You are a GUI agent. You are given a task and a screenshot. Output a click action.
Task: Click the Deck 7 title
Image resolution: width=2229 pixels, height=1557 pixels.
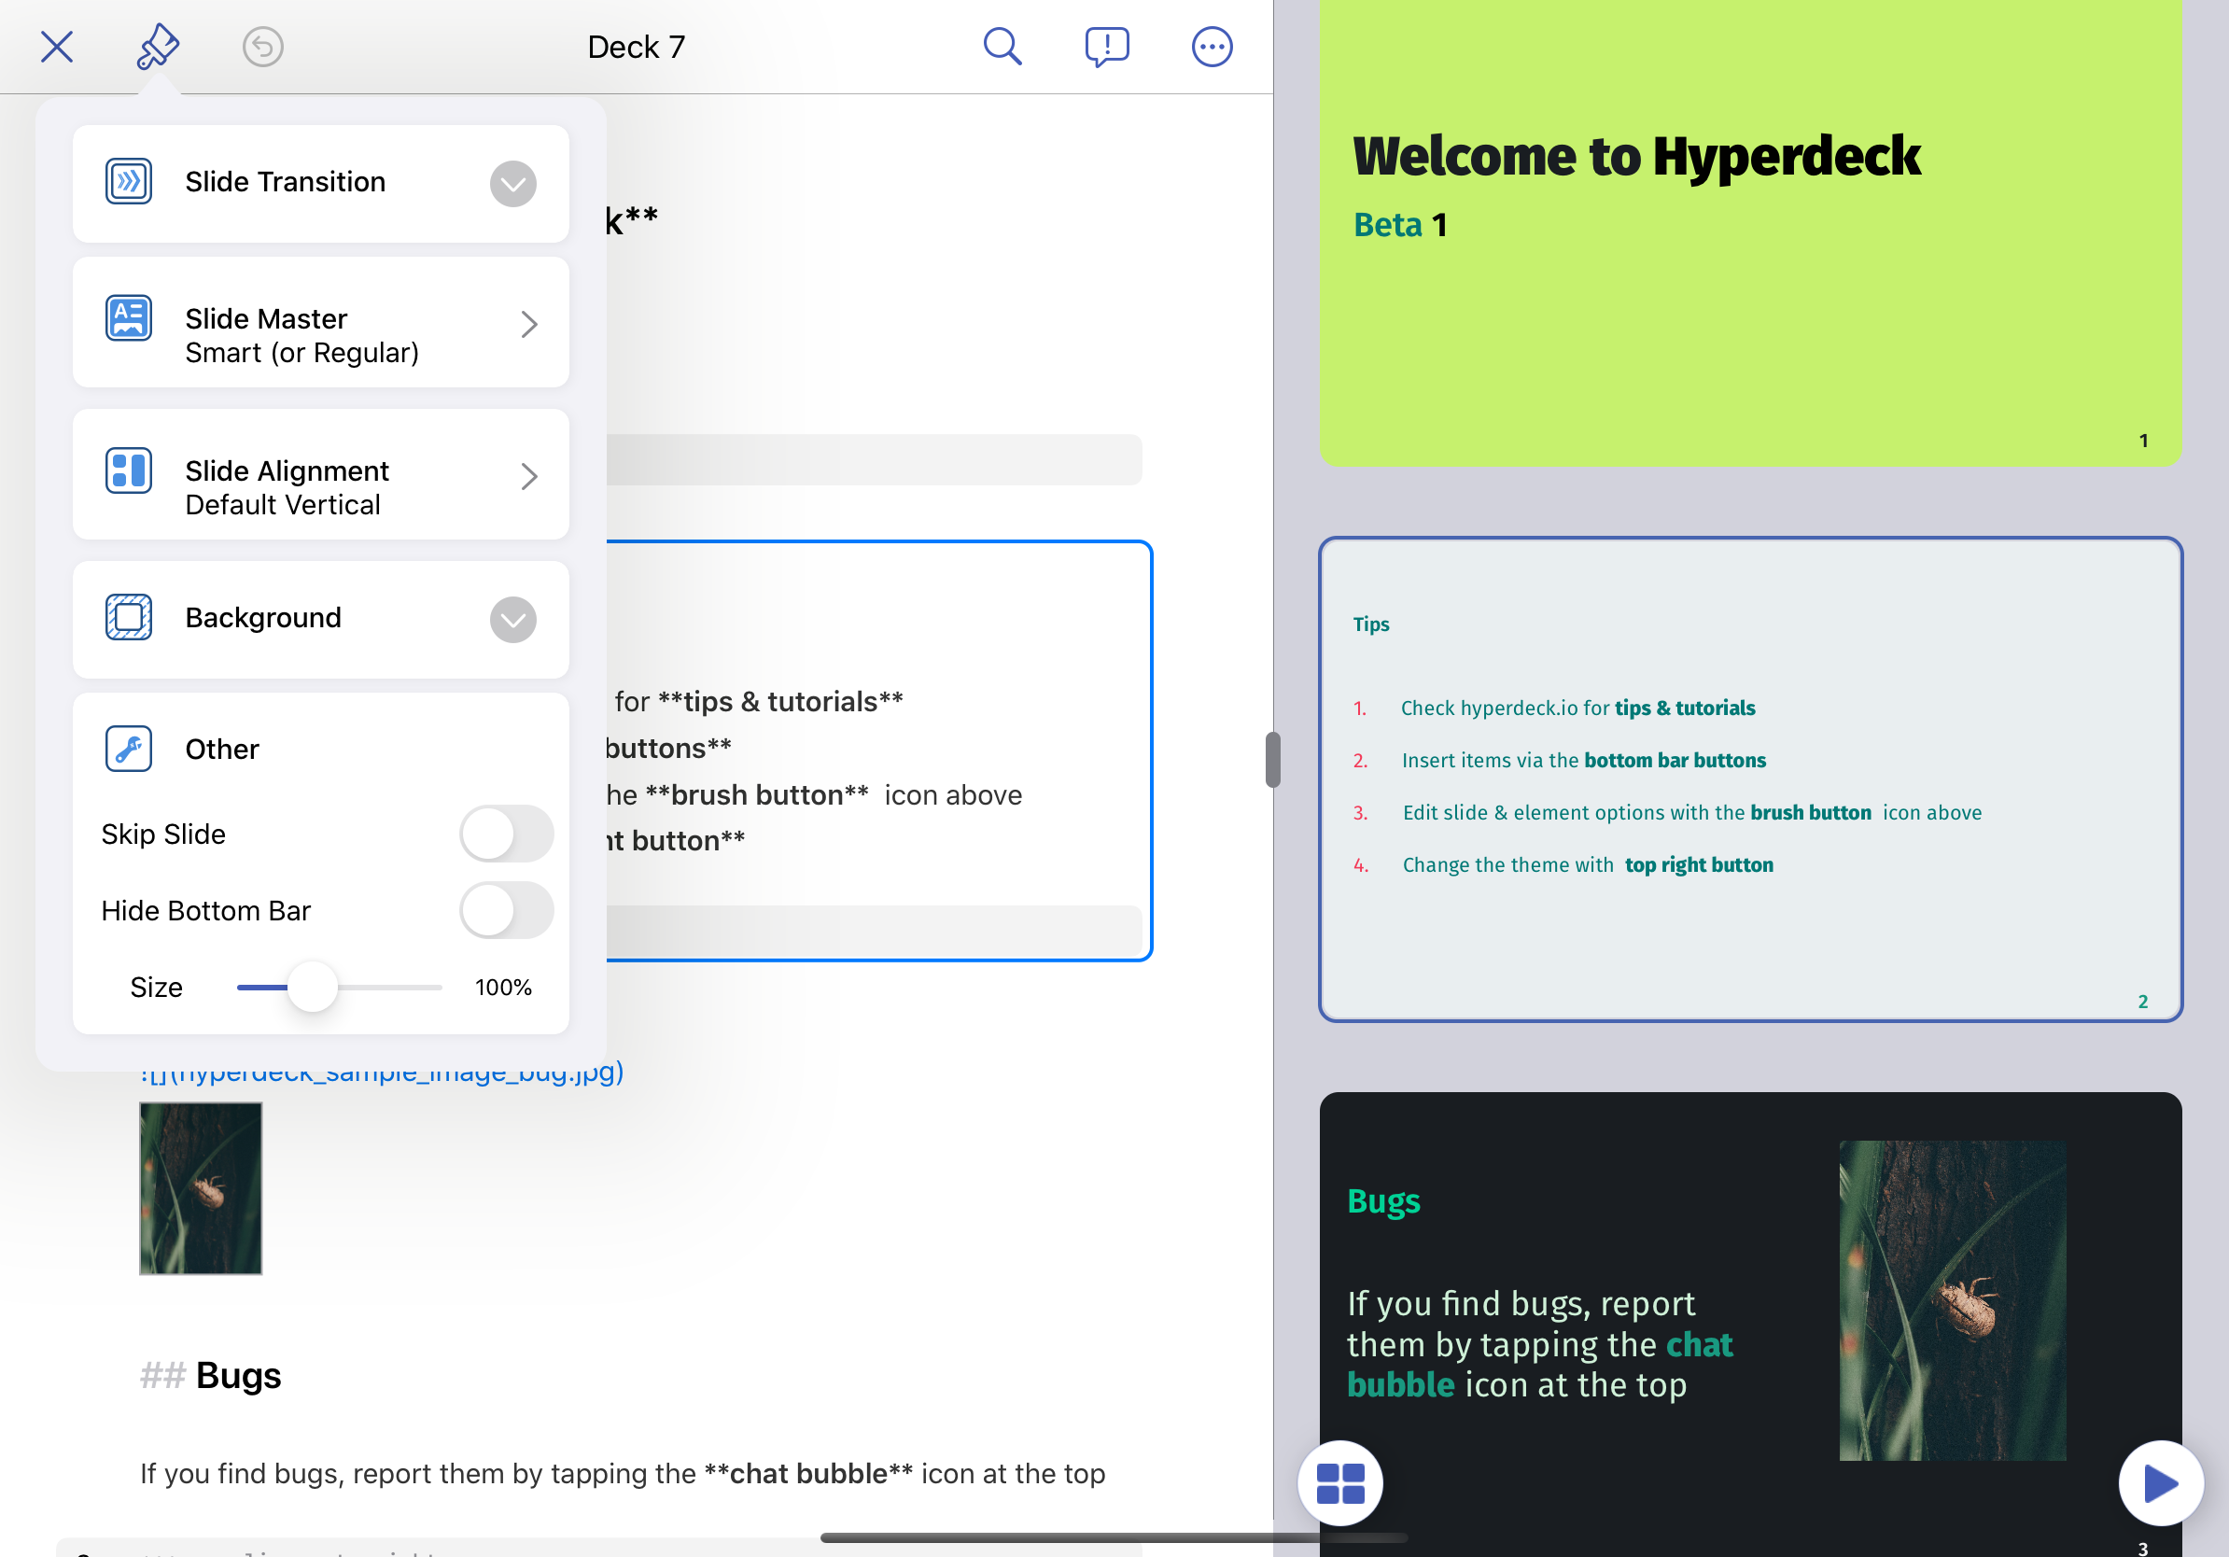(636, 47)
